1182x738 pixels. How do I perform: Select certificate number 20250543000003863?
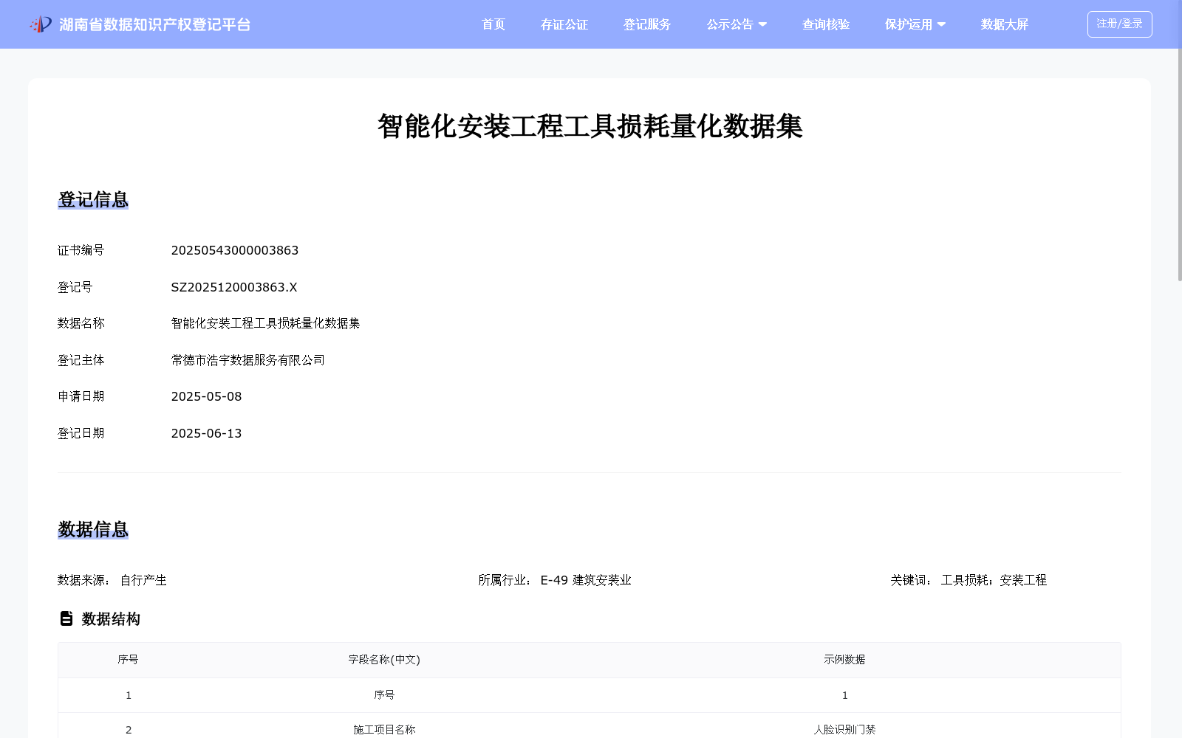point(235,250)
